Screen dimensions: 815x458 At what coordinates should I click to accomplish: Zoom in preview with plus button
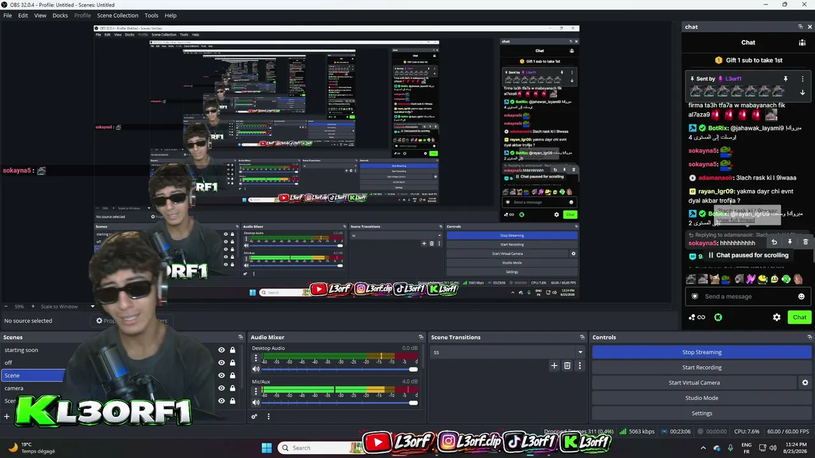(32, 307)
